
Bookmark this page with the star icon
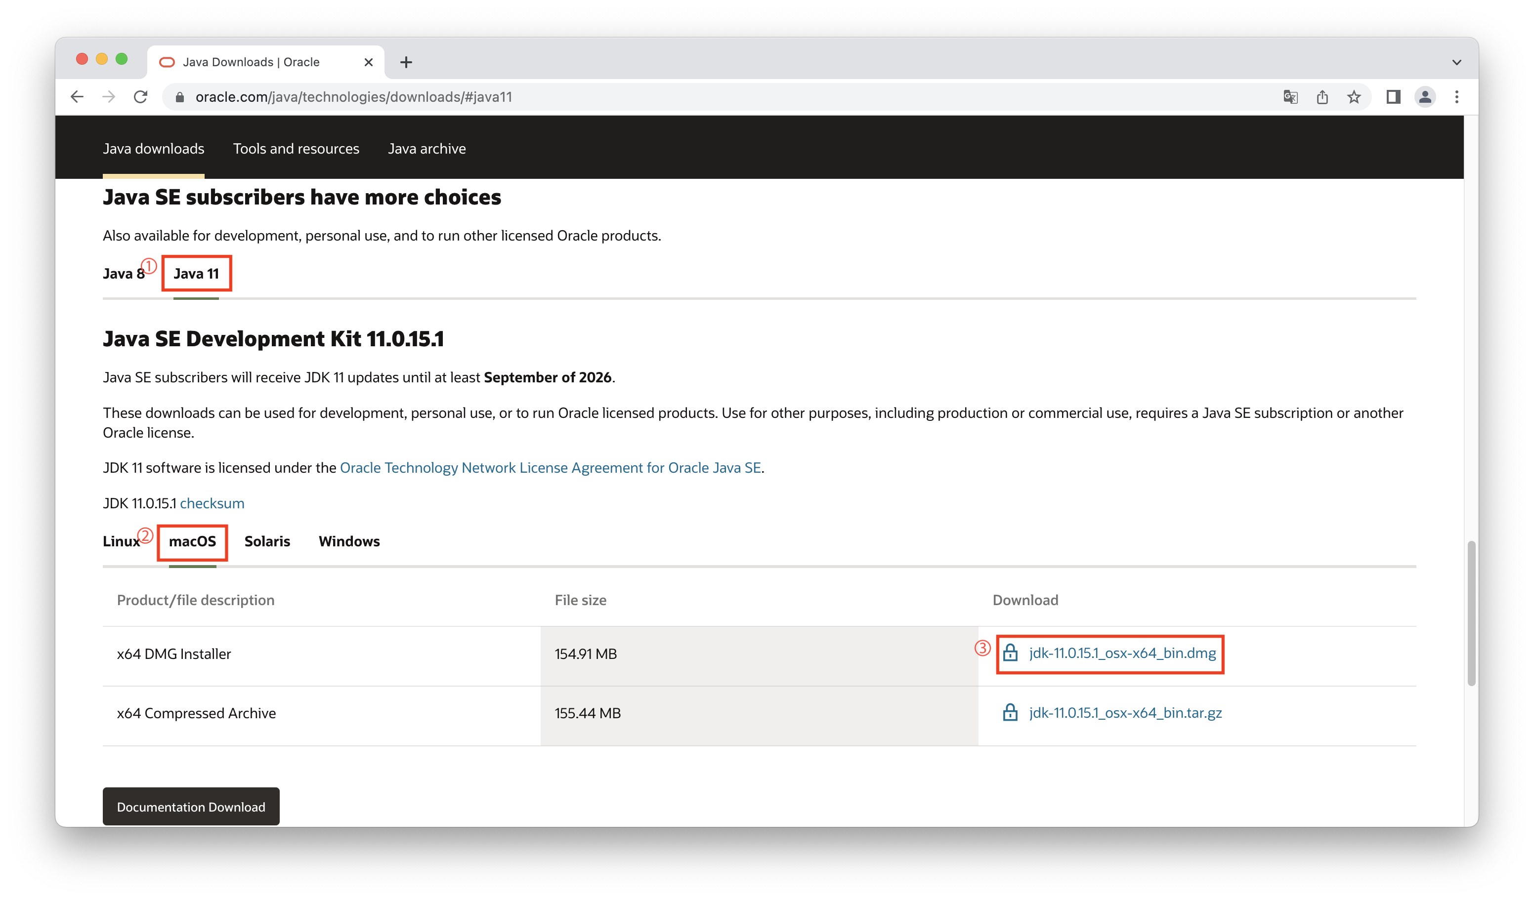(1354, 97)
